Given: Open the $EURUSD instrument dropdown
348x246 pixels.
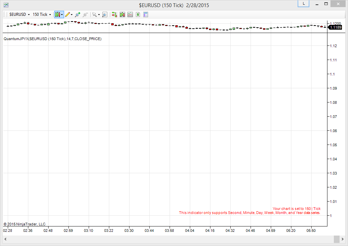Looking at the screenshot, I should coord(20,14).
